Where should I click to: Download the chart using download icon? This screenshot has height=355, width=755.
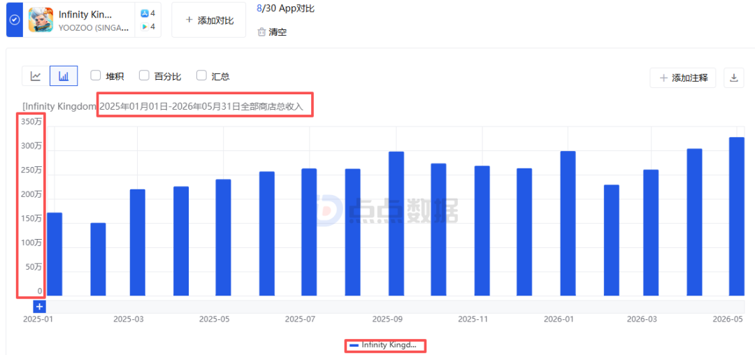point(734,78)
